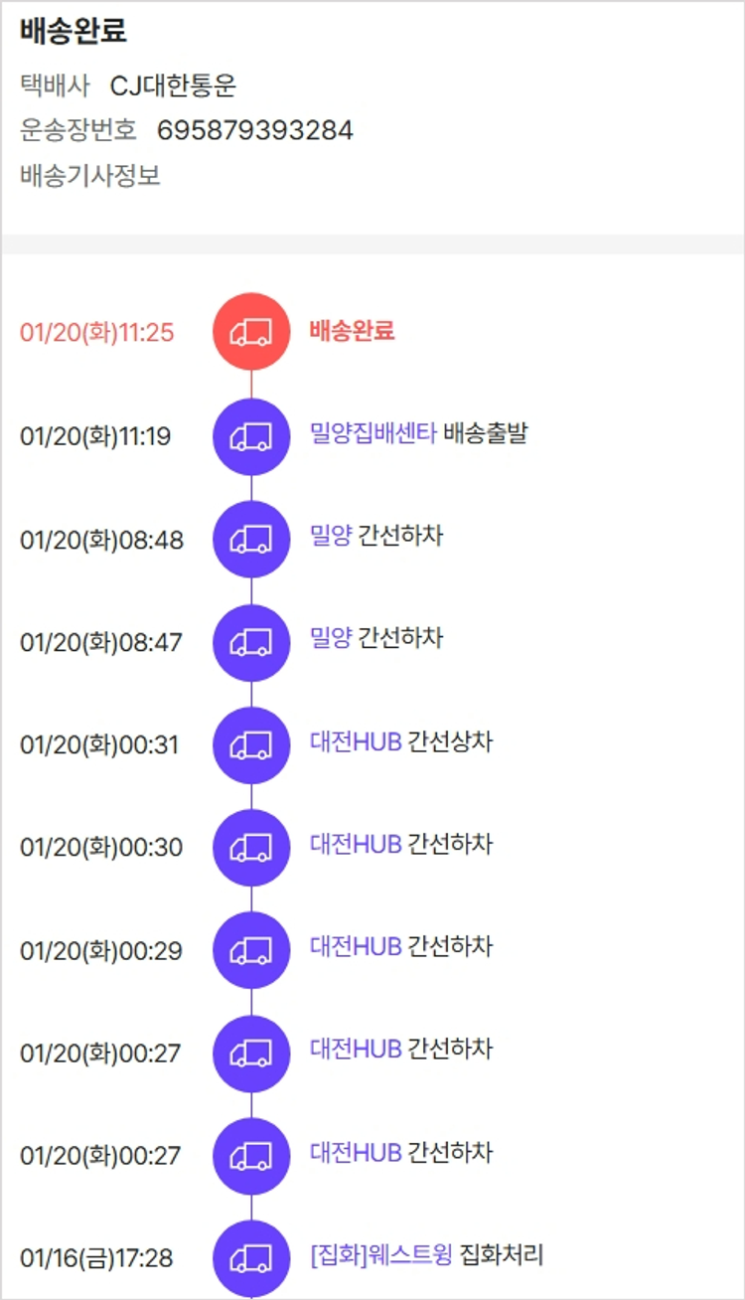The image size is (745, 1300).
Task: Click truck icon for 밀양집배센타 배송출발
Action: [251, 436]
